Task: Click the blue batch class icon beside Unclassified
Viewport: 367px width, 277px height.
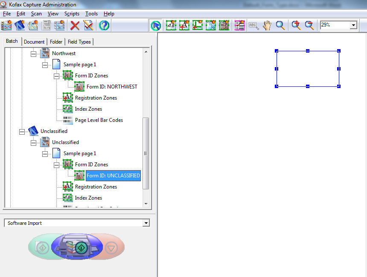Action: (33, 131)
